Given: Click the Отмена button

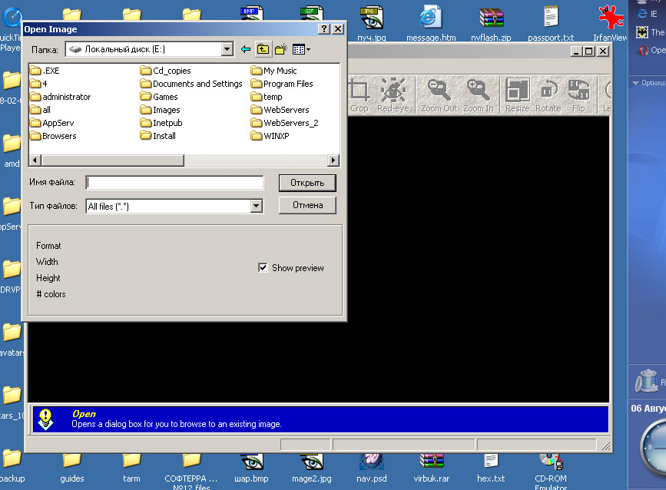Looking at the screenshot, I should pyautogui.click(x=307, y=205).
